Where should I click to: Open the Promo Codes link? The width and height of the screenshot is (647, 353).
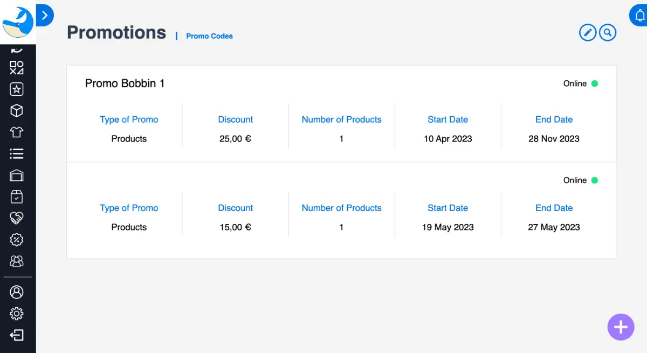(209, 36)
